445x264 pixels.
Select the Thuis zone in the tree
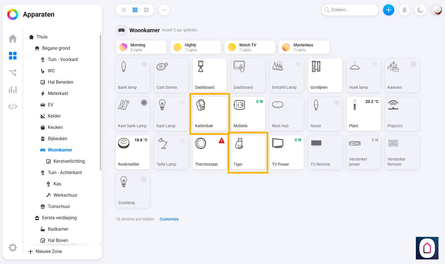click(42, 37)
